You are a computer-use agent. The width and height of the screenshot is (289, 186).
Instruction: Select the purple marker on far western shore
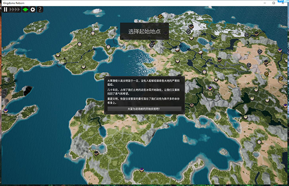click(6, 111)
